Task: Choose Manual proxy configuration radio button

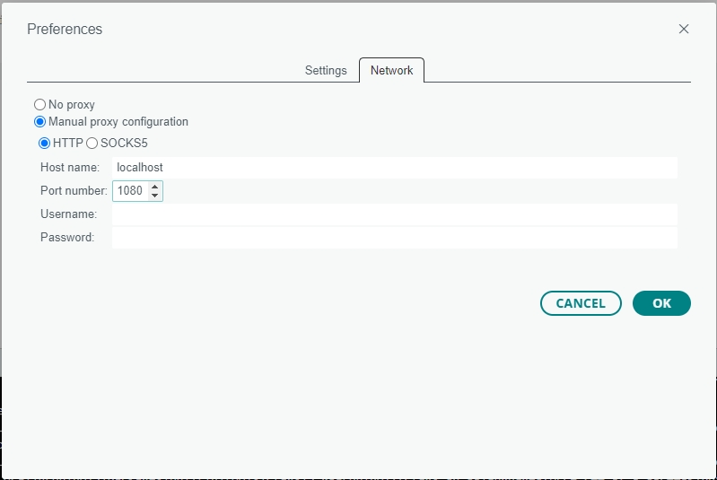Action: tap(39, 122)
